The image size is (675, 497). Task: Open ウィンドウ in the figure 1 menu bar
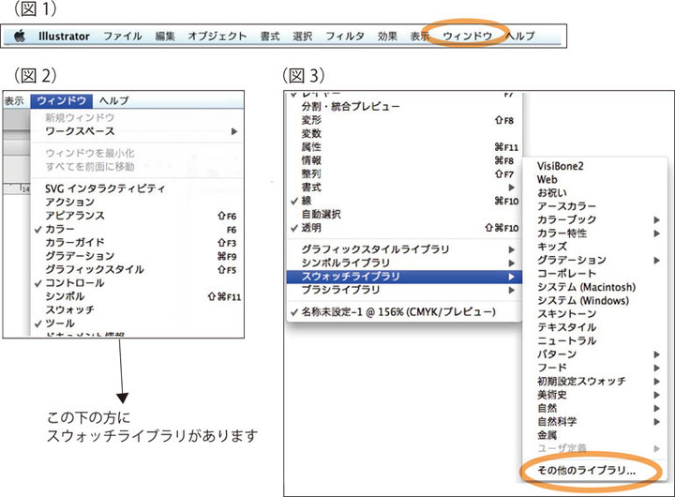[467, 37]
